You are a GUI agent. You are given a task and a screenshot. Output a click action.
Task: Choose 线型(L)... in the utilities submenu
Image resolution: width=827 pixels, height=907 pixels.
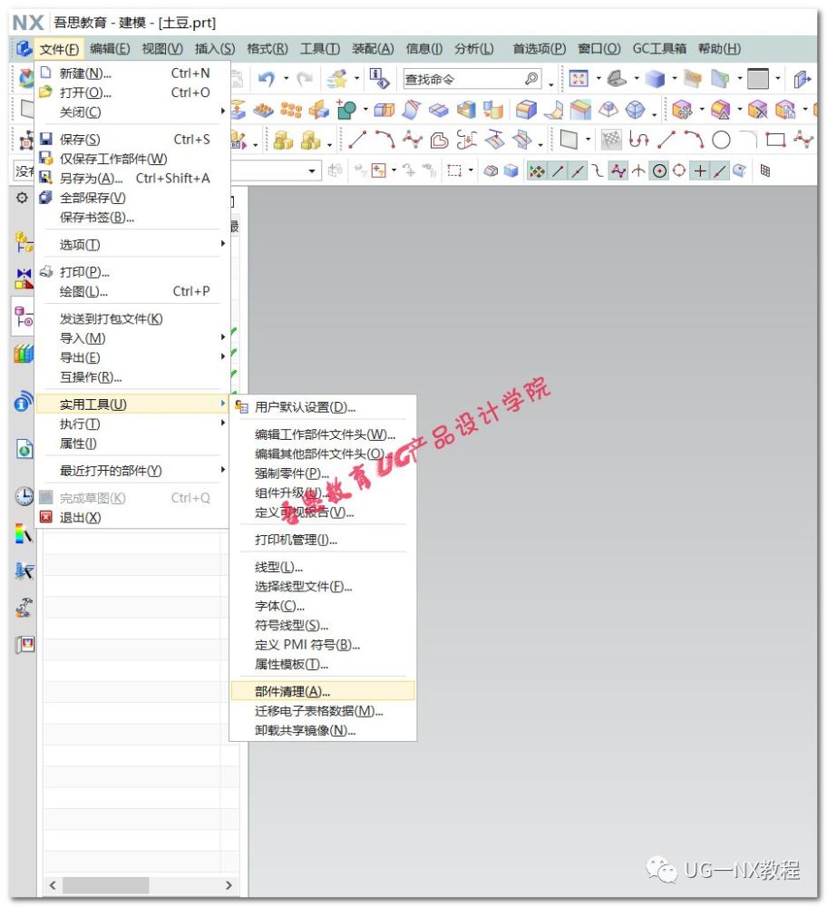click(x=323, y=567)
